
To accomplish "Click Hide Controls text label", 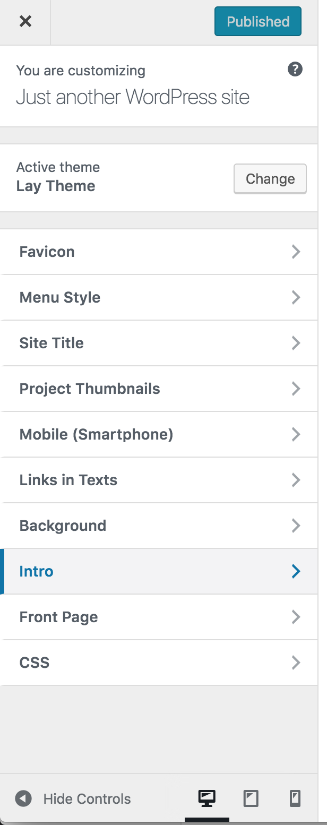I will (x=87, y=798).
